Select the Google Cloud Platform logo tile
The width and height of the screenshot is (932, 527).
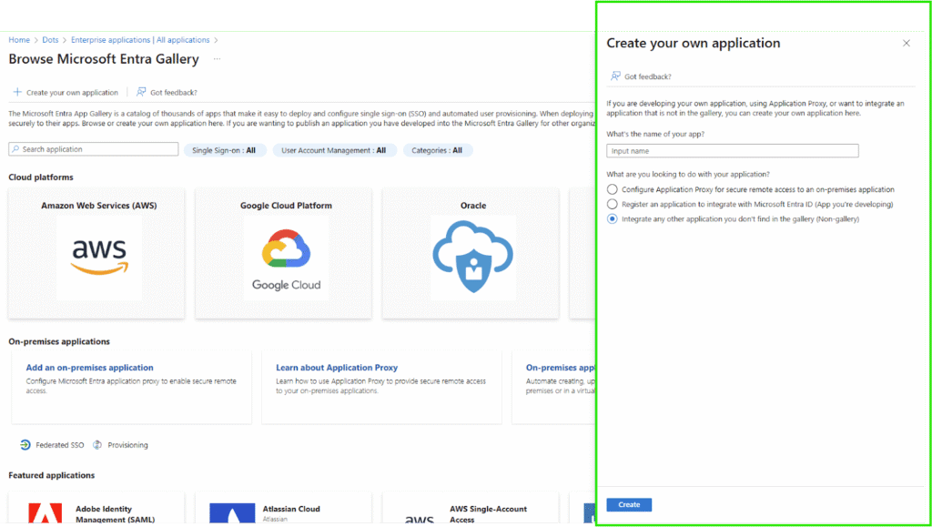point(286,258)
